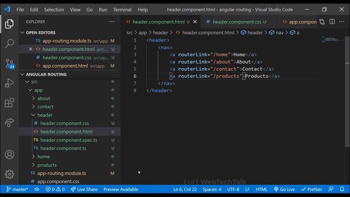This screenshot has width=350, height=197.
Task: Click Preview Available in status bar
Action: (x=121, y=189)
